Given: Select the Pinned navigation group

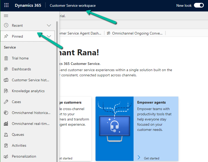Looking at the screenshot, I should point(28,36).
